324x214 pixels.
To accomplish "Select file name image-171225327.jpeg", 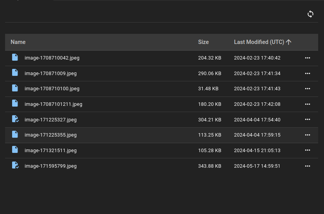I will pyautogui.click(x=51, y=120).
